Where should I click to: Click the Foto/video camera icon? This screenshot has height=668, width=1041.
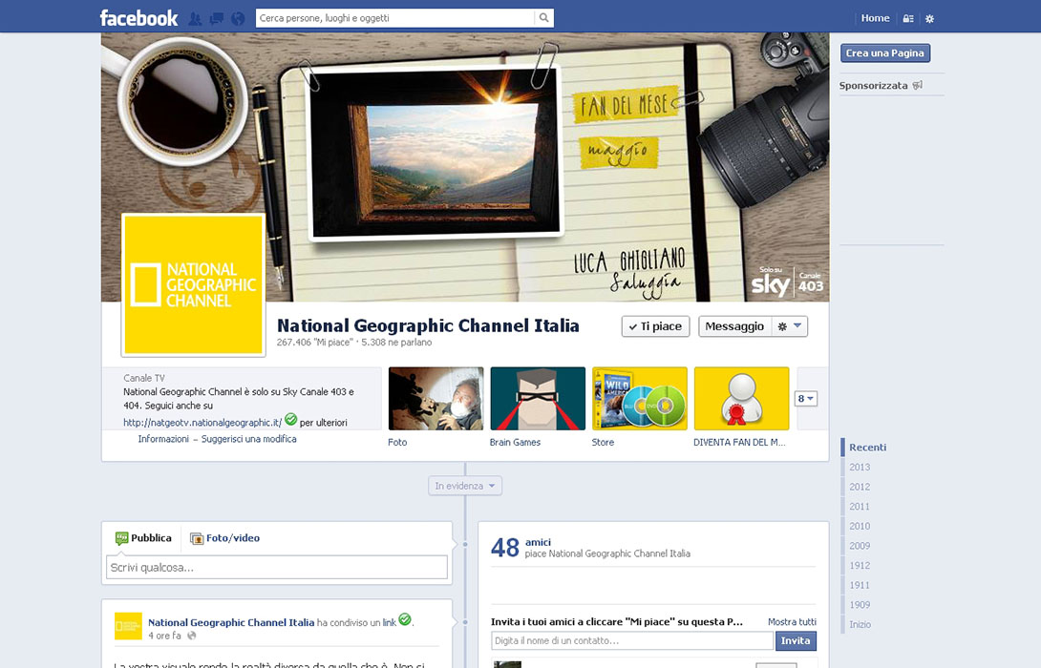pyautogui.click(x=197, y=538)
